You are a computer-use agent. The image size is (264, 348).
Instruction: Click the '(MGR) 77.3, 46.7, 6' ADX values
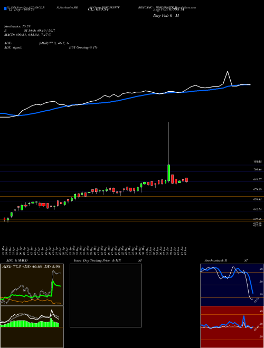[x=53, y=43]
